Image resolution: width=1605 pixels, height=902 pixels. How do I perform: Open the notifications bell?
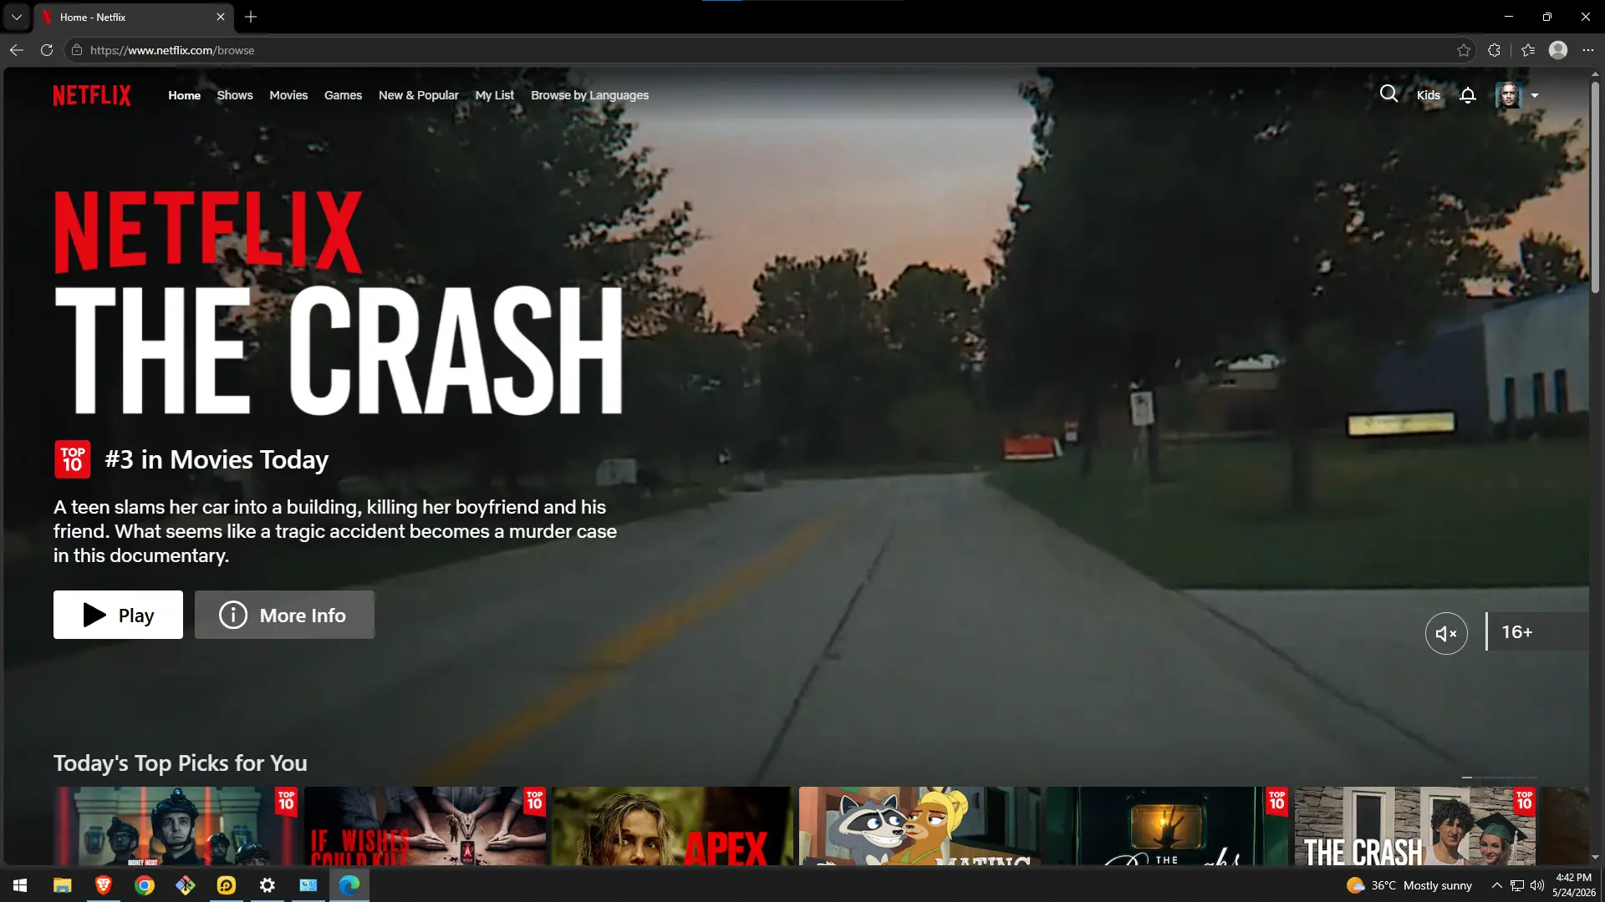tap(1467, 95)
